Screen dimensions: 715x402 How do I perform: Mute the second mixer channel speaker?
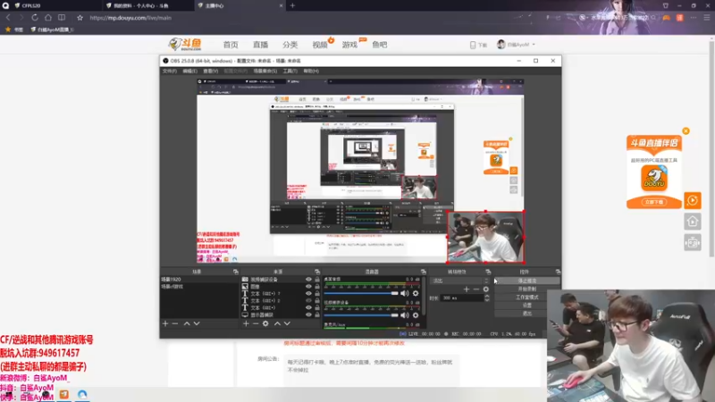[405, 315]
